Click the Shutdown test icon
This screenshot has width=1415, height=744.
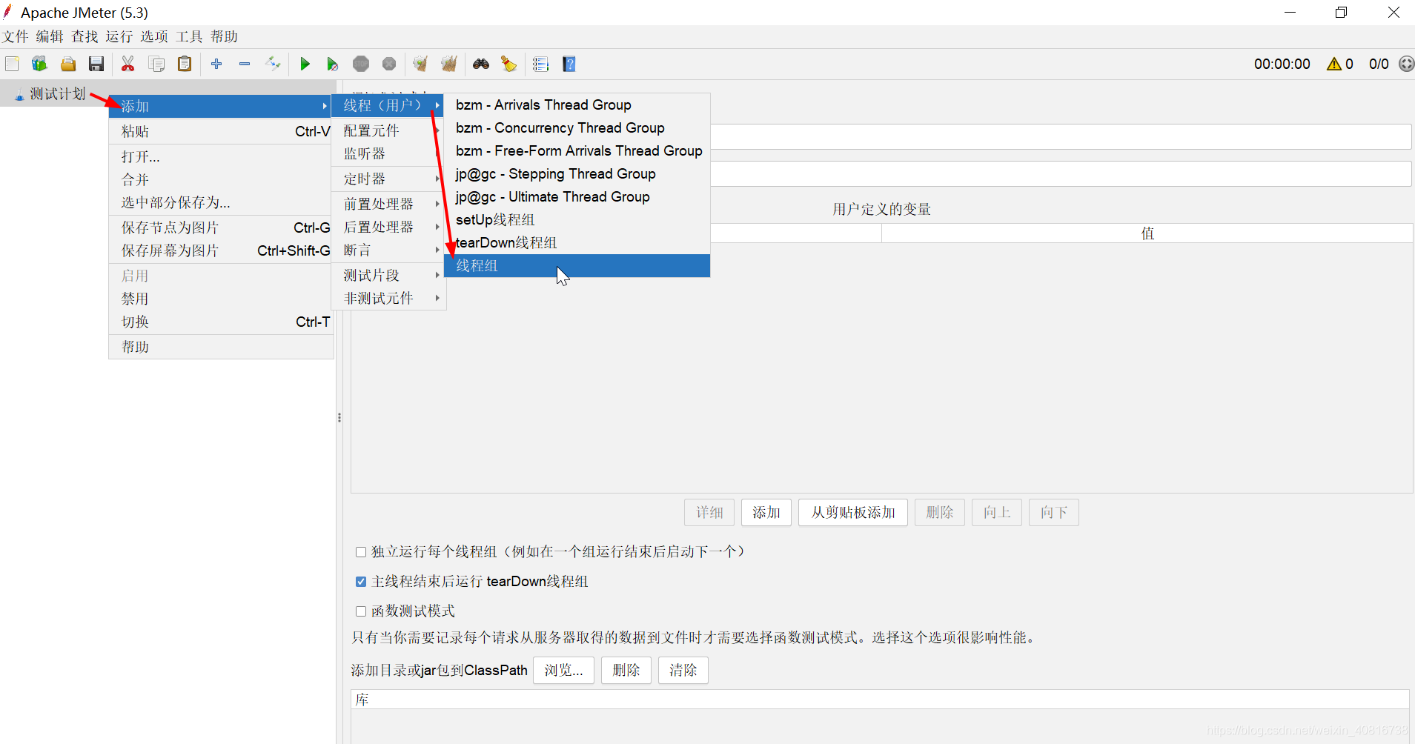coord(389,64)
